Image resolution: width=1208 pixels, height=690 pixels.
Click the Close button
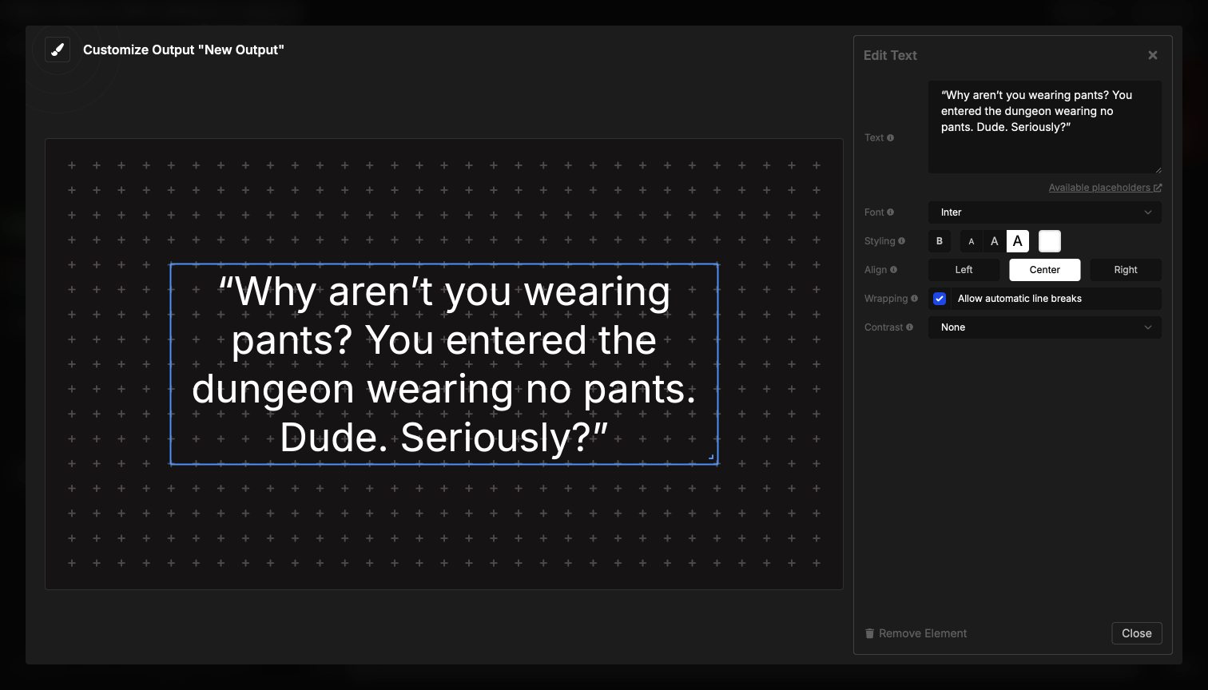[x=1136, y=632]
